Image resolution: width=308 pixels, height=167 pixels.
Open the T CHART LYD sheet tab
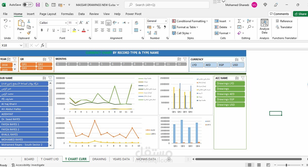pos(50,159)
